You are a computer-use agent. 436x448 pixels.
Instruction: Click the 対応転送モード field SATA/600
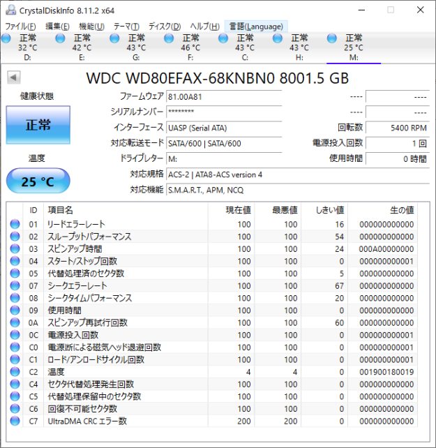225,143
